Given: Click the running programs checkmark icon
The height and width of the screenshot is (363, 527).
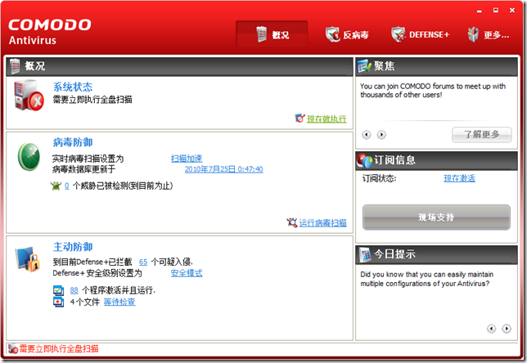Looking at the screenshot, I should pos(58,290).
